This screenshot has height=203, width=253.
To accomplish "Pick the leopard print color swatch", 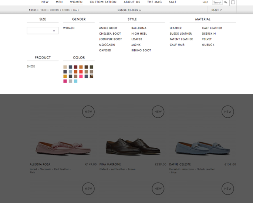I will click(x=91, y=76).
